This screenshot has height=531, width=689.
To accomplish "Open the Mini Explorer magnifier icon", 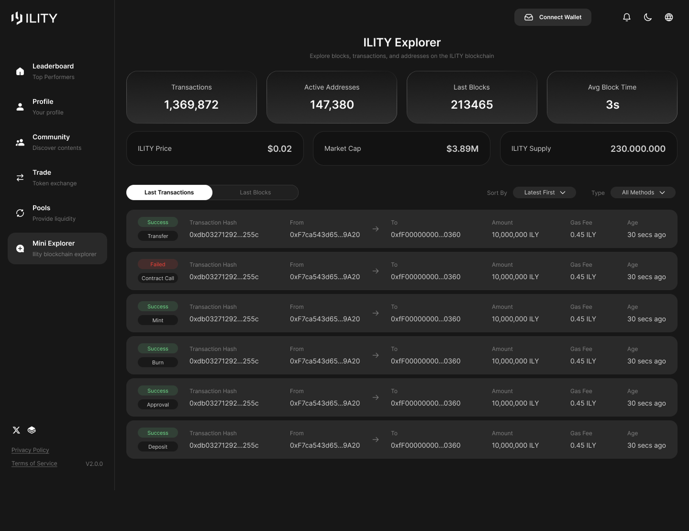I will [x=20, y=248].
